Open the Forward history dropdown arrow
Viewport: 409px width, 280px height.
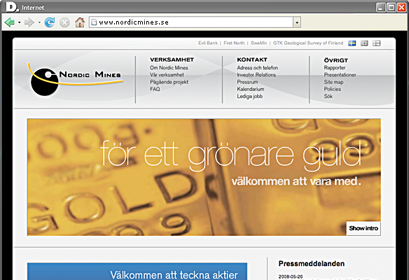click(x=39, y=22)
